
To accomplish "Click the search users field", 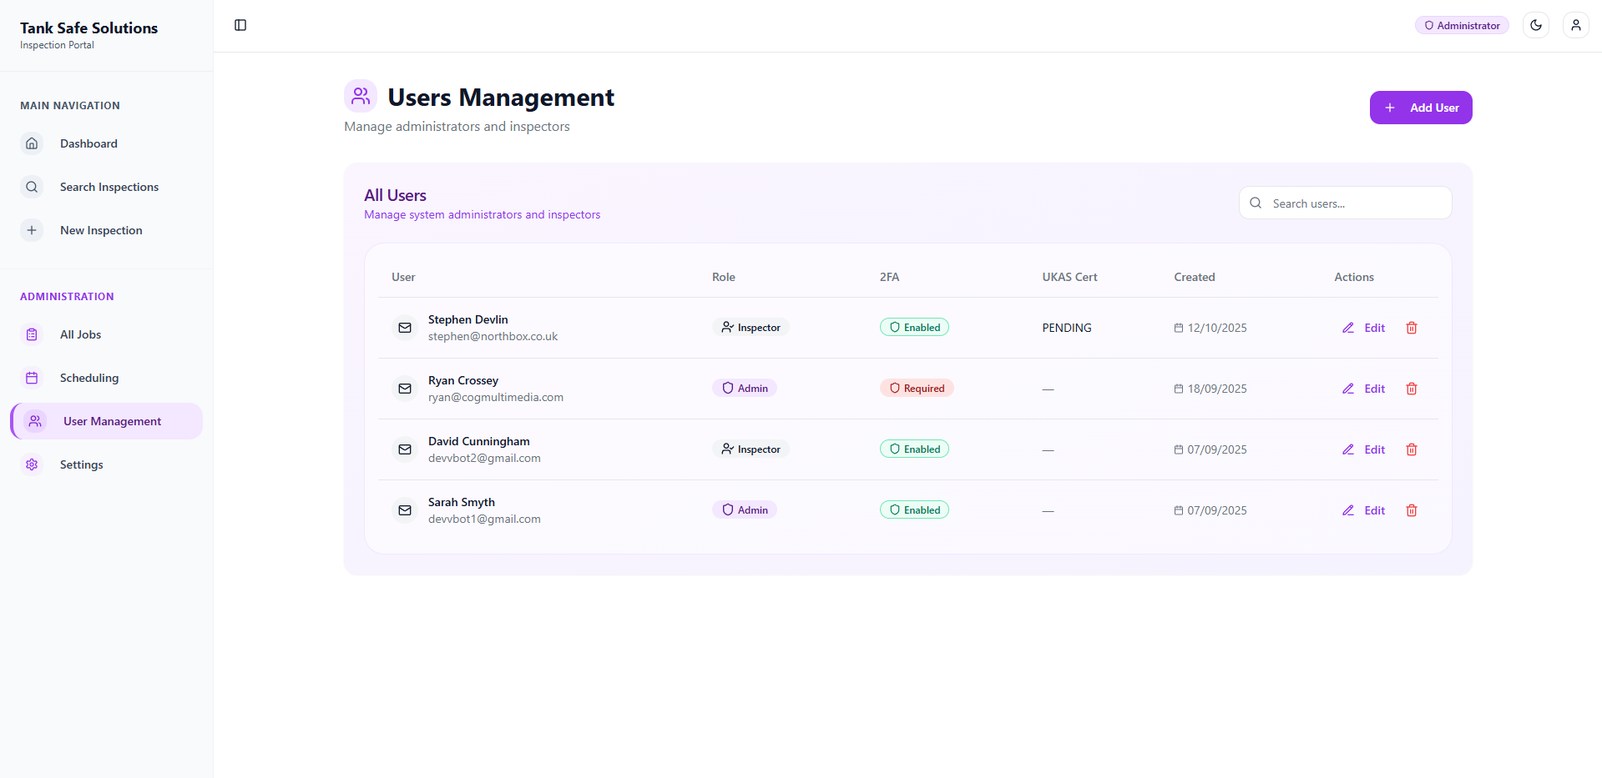I will click(1344, 203).
